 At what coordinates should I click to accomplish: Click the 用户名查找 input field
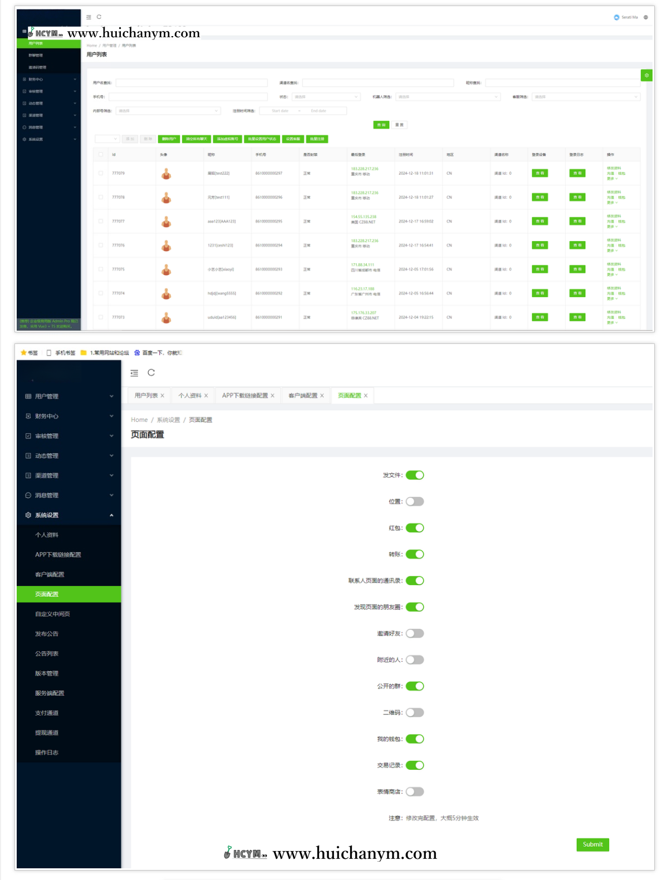[191, 83]
